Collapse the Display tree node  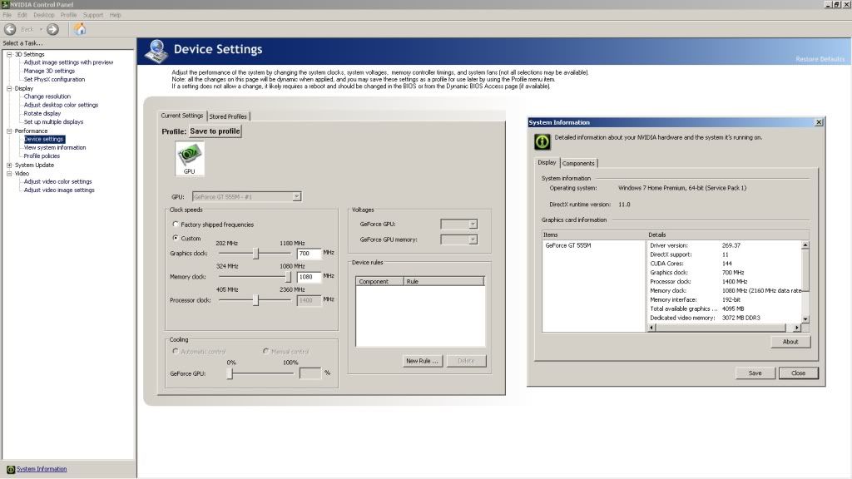point(9,88)
